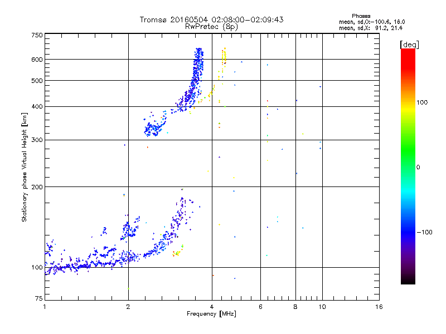Click the x-axis tick label '4'
The image size is (446, 334).
(212, 307)
